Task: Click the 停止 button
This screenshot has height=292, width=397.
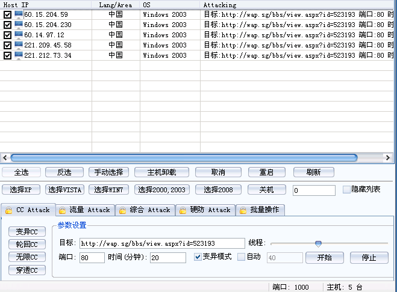Action: pos(369,258)
